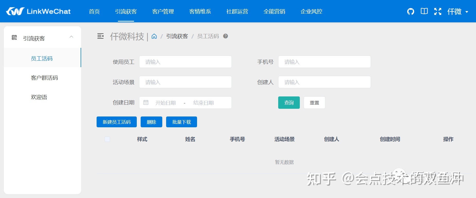Toggle fullscreen mode icon
Image resolution: width=476 pixels, height=198 pixels.
[x=438, y=11]
